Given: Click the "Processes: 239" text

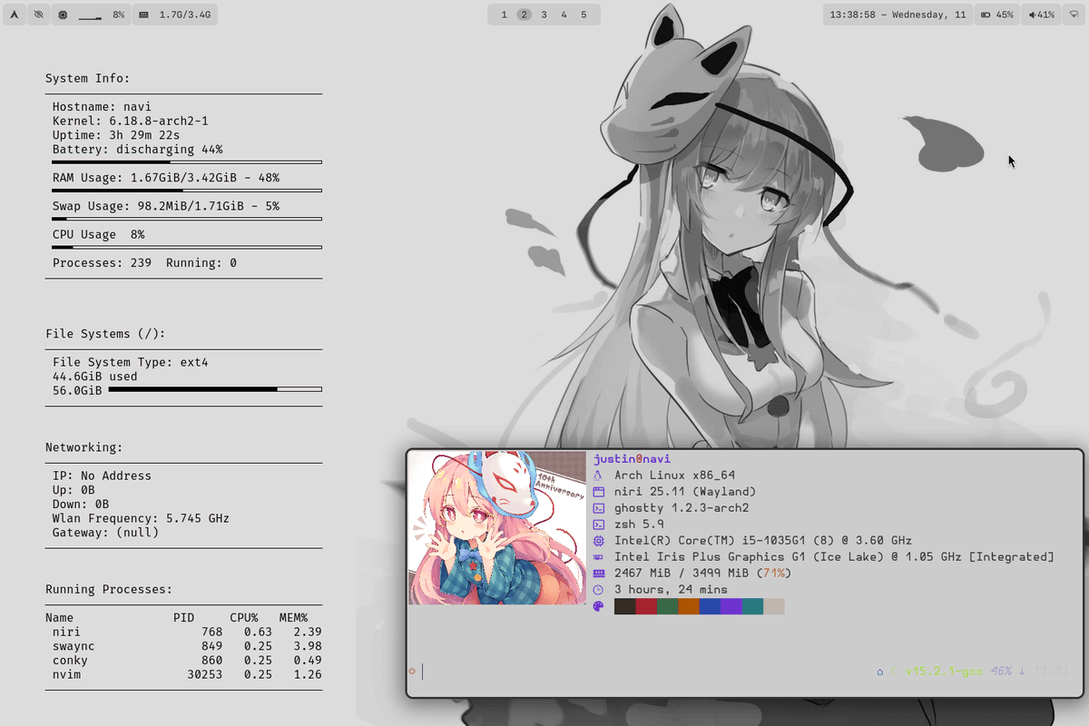Looking at the screenshot, I should (102, 263).
